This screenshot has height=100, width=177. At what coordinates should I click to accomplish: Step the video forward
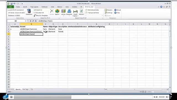tap(157, 97)
